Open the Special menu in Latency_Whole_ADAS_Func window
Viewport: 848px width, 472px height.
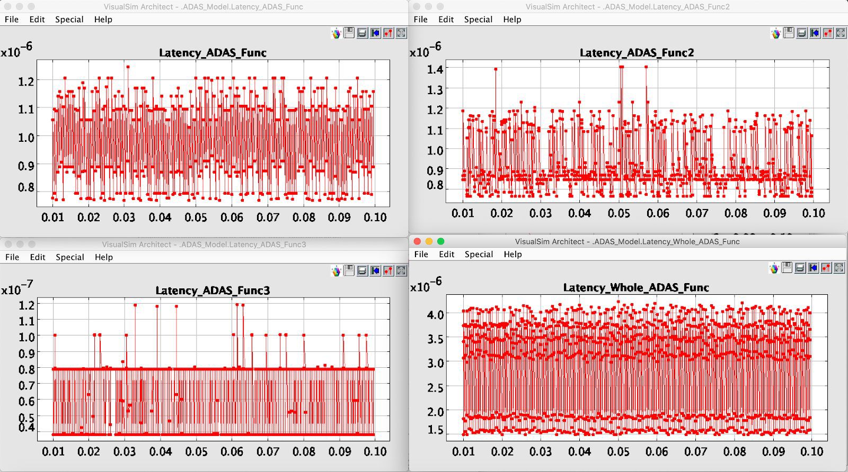point(479,254)
